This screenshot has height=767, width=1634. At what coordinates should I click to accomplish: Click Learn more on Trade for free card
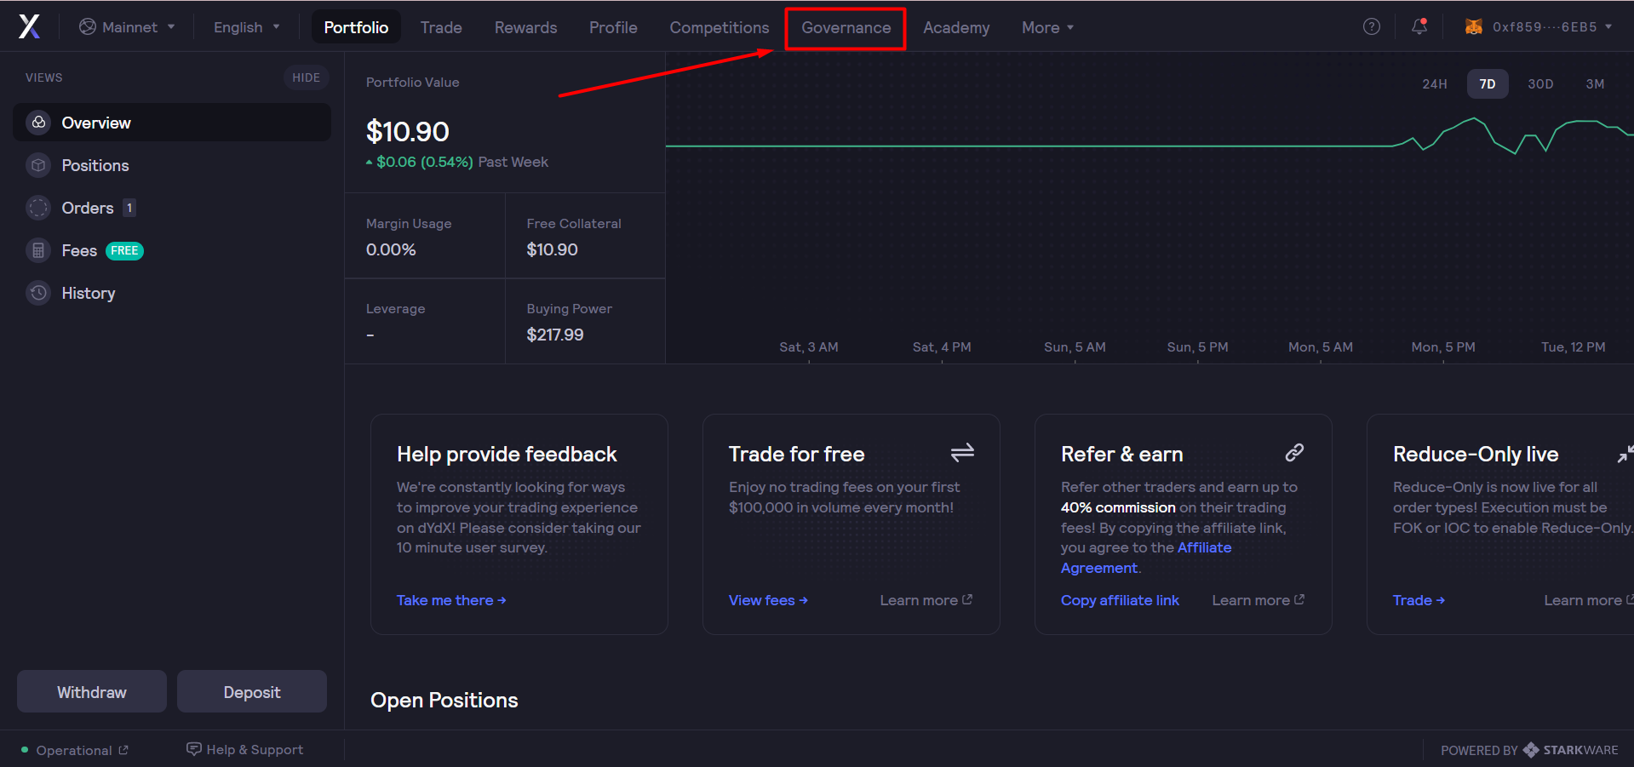coord(926,600)
